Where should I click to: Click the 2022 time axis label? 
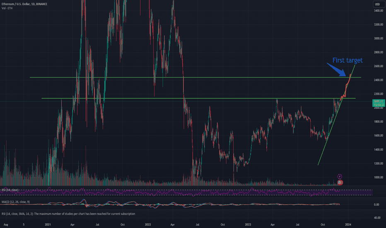148,225
